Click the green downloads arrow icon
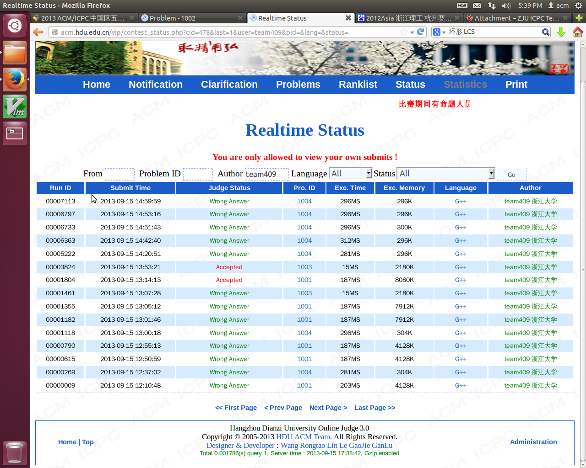Viewport: 586px width, 468px height. (561, 32)
